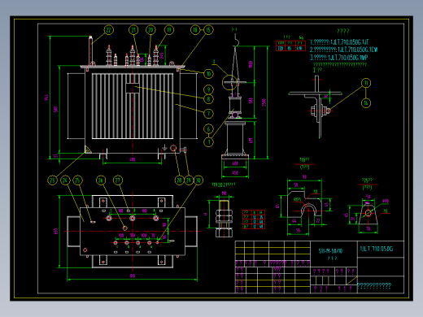Pick the 450 dimension below lifting view
Screen dimensions: 423x317
235,172
